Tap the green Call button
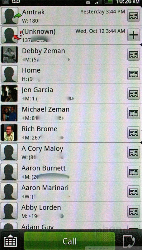This screenshot has width=142, height=250. (69, 241)
